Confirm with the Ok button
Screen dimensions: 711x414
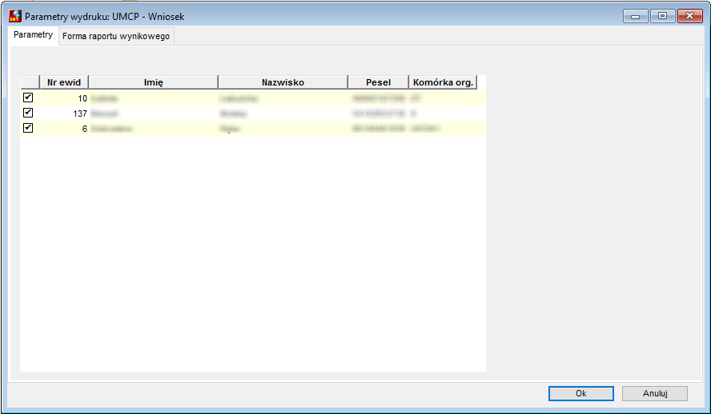point(580,393)
